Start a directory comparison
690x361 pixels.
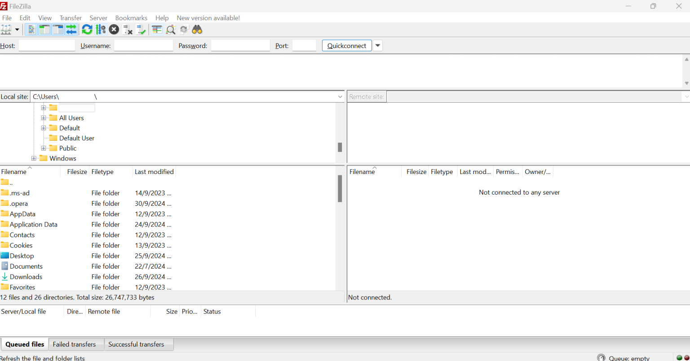[156, 29]
